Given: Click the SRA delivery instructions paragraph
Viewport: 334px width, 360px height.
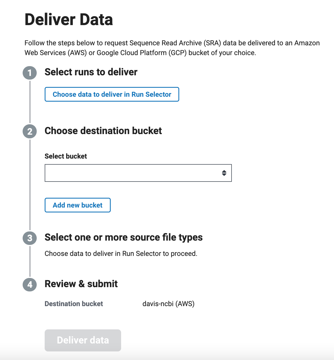Looking at the screenshot, I should tap(172, 48).
